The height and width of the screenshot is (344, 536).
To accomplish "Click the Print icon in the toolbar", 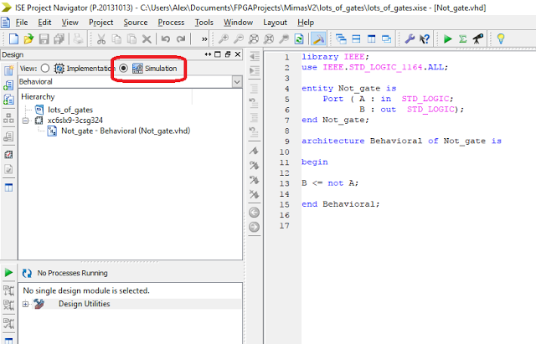I will (78, 39).
